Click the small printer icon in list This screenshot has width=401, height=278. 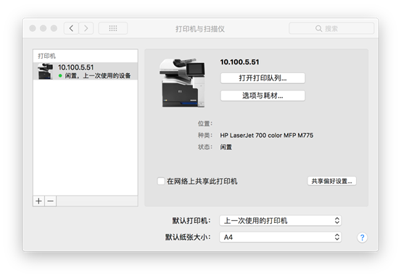[45, 71]
